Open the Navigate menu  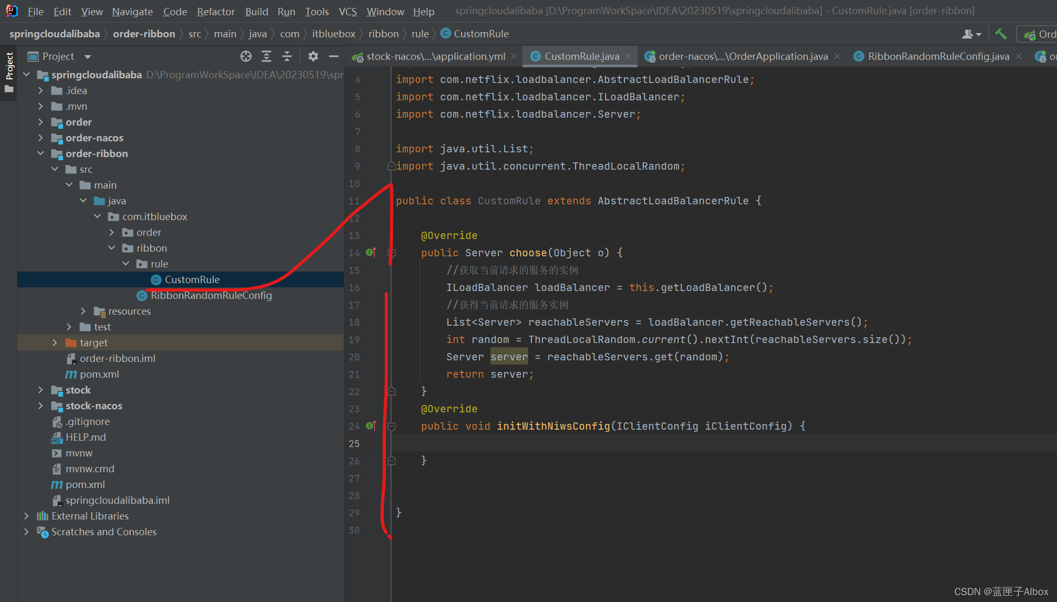coord(132,11)
